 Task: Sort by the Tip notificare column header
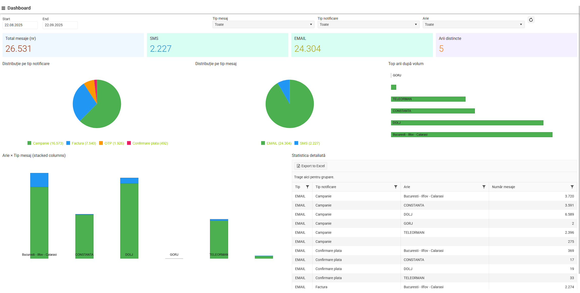tap(326, 187)
